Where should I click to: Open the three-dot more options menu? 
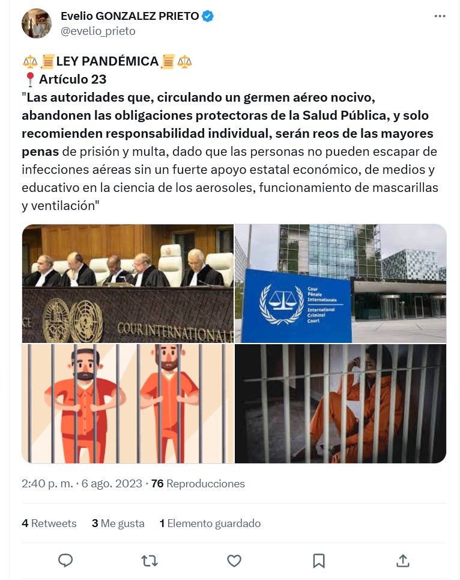[440, 16]
